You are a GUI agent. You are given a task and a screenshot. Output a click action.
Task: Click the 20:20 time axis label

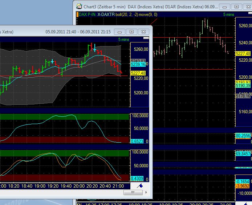(x=92, y=186)
